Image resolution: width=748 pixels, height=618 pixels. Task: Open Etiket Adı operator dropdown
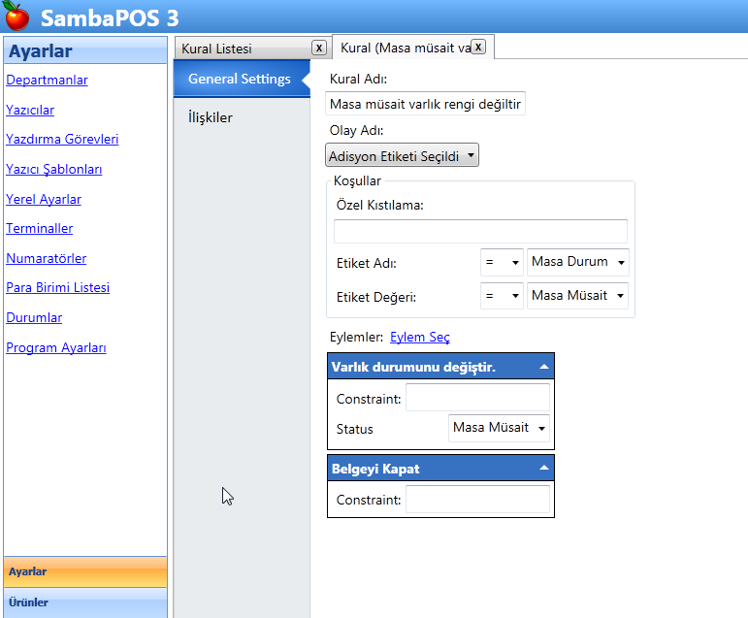pos(502,262)
